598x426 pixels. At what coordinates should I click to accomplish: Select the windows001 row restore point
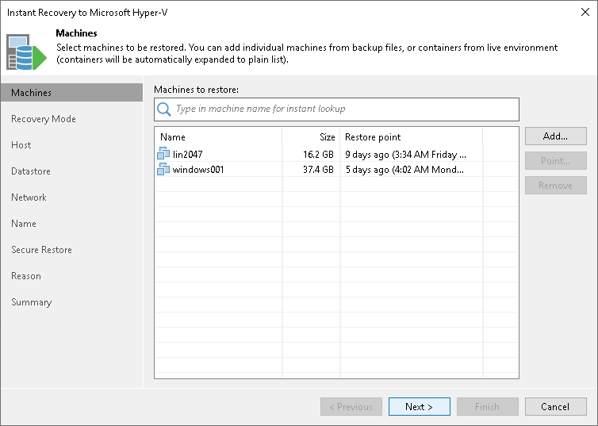(404, 169)
